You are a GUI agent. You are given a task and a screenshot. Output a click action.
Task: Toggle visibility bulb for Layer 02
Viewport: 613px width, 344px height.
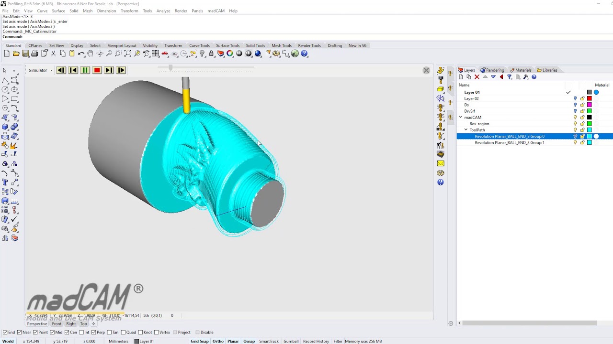575,98
